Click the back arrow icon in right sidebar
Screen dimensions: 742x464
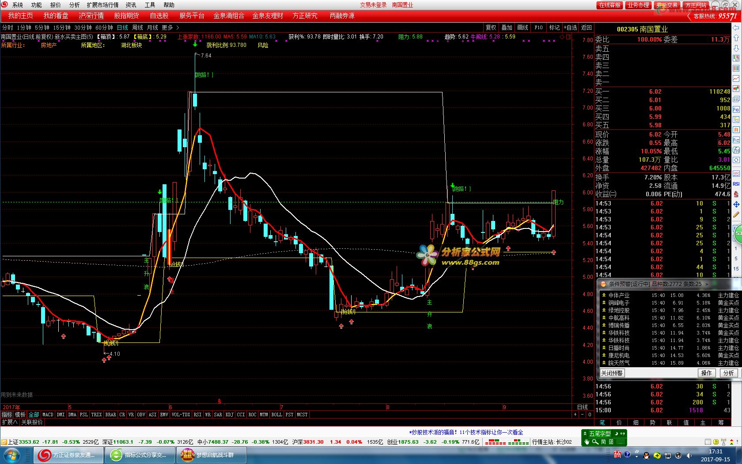click(736, 28)
